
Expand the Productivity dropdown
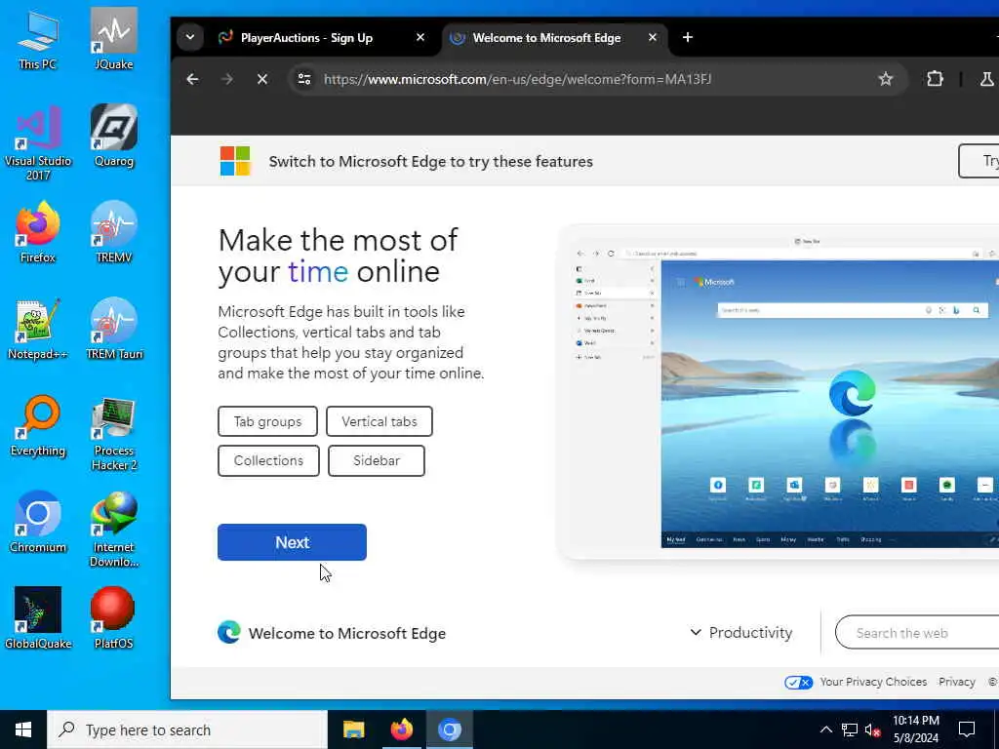pos(741,632)
